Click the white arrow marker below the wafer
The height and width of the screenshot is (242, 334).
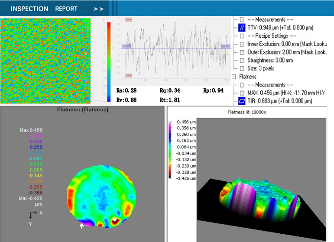click(81, 225)
